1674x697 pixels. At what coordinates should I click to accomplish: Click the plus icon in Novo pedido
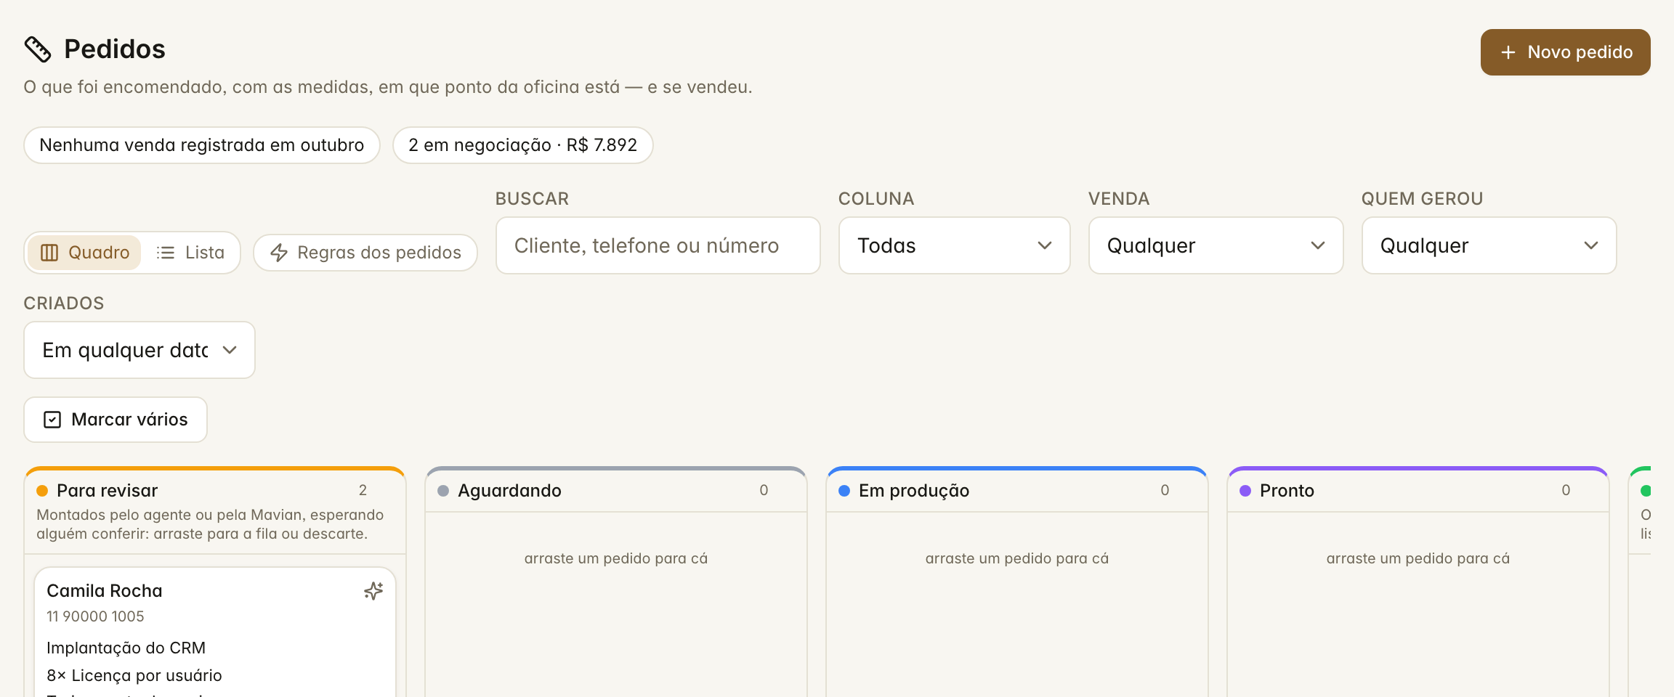click(x=1508, y=52)
